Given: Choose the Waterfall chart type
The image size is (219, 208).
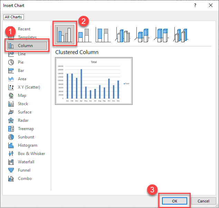Looking at the screenshot, I should (26, 162).
